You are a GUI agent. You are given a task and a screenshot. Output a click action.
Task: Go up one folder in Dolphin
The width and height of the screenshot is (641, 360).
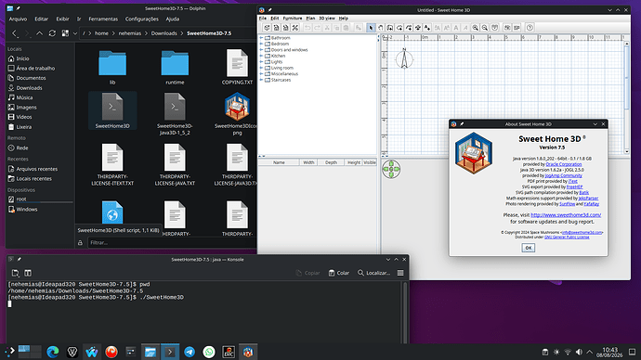[x=39, y=33]
